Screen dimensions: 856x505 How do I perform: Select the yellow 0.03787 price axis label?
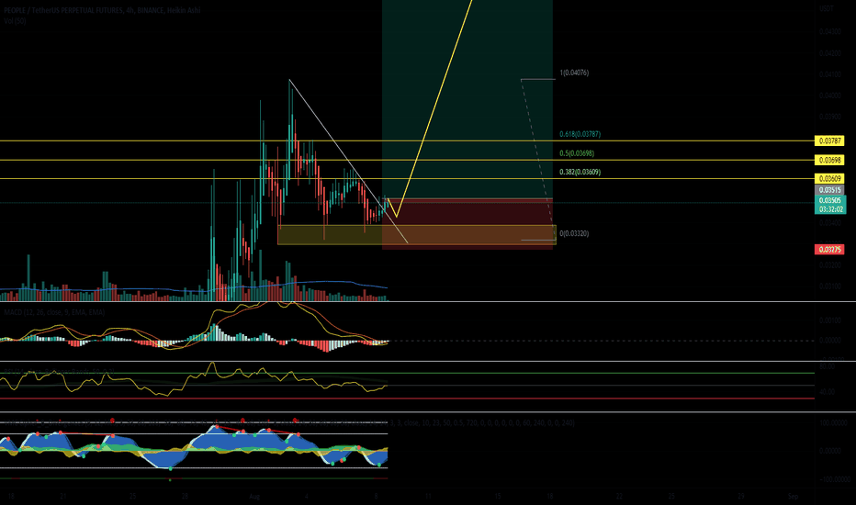[829, 140]
